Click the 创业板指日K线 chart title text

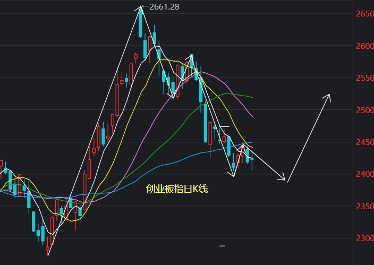coord(177,189)
